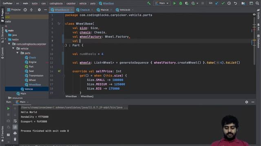This screenshot has height=146, width=261.
Task: Hide the Project panel with minus icon
Action: point(45,10)
